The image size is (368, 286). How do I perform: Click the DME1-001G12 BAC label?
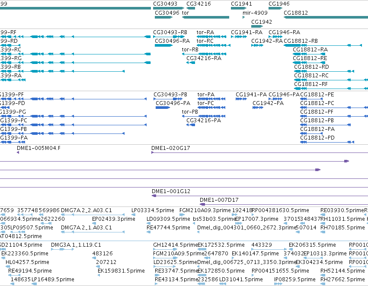[171, 191]
